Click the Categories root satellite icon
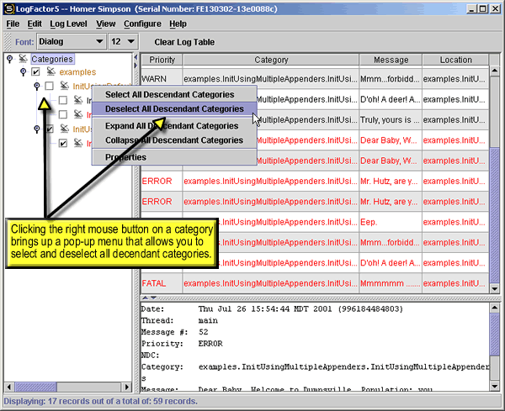Screen dimensions: 505x411 tap(23, 60)
